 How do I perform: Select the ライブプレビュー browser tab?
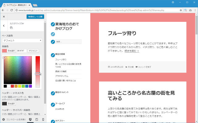click(16, 5)
